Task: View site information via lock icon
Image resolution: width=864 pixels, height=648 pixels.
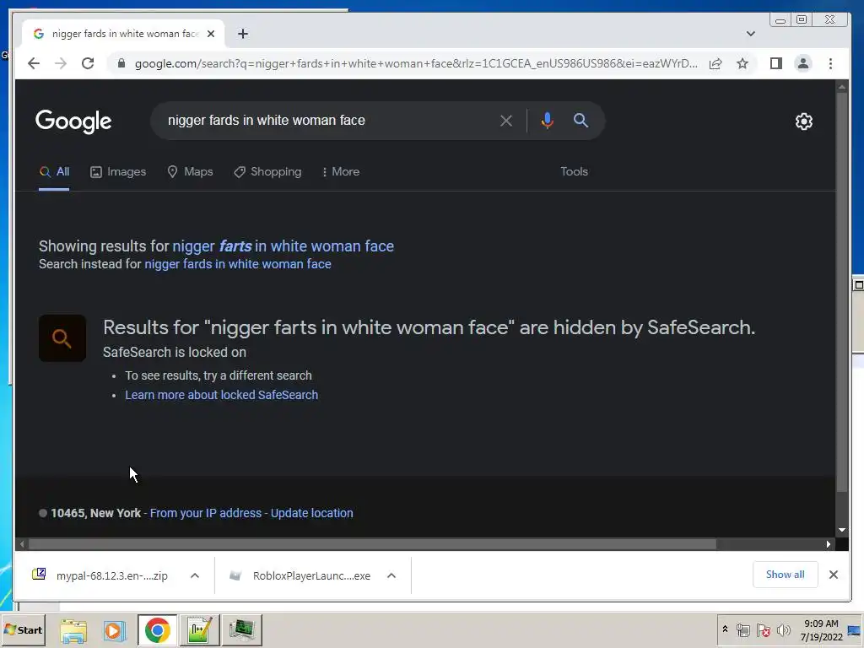Action: point(121,63)
